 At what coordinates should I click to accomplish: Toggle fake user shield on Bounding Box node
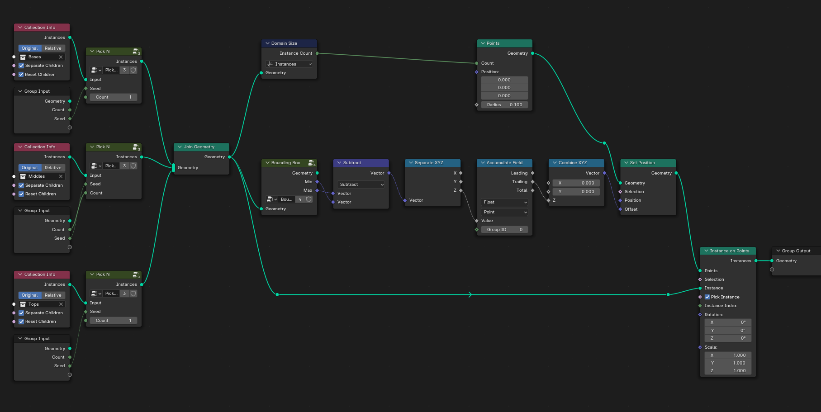(x=308, y=199)
